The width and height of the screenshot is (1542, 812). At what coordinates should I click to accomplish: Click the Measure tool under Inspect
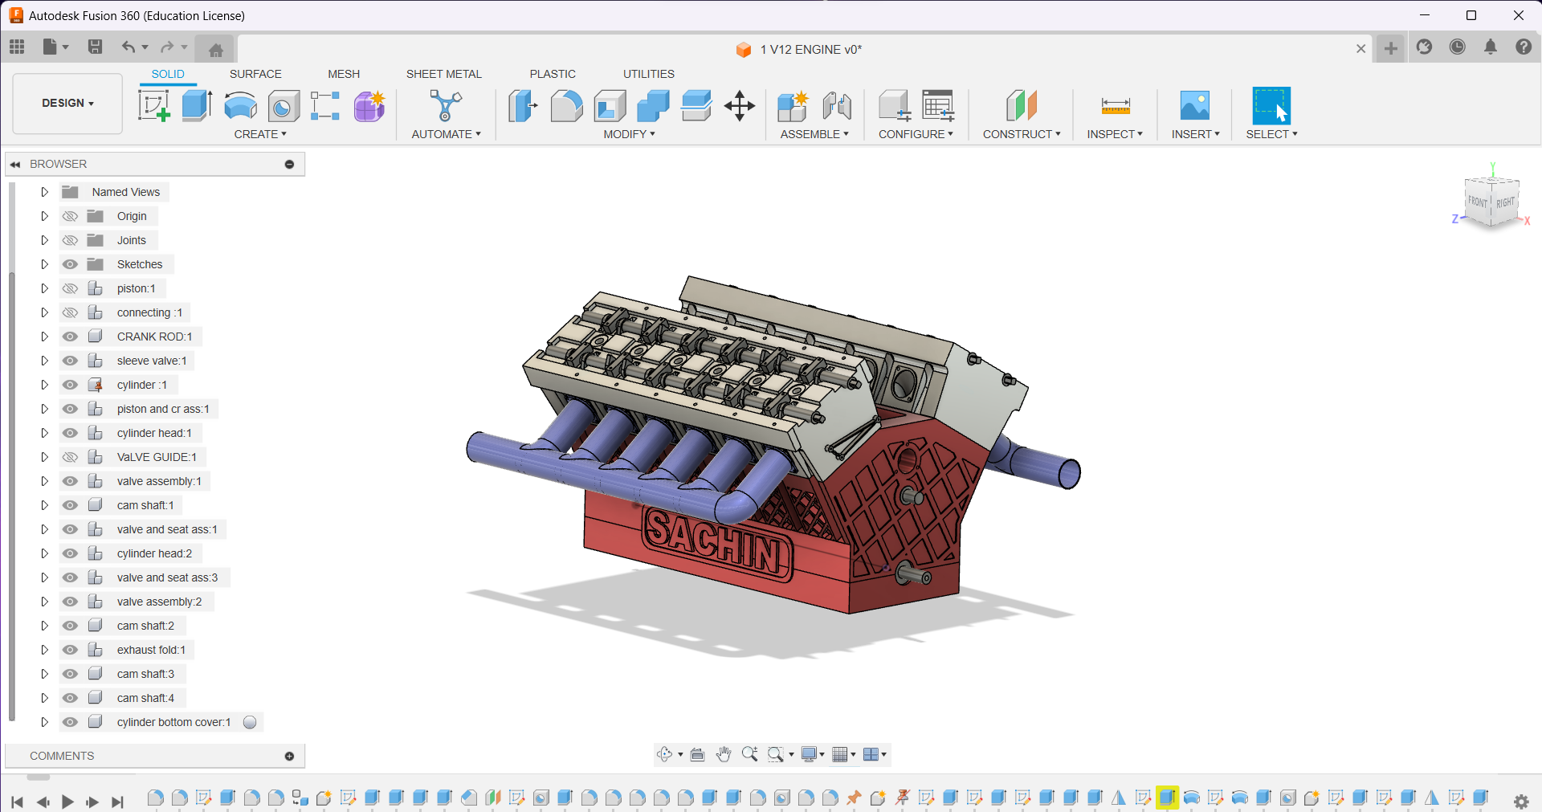1115,105
